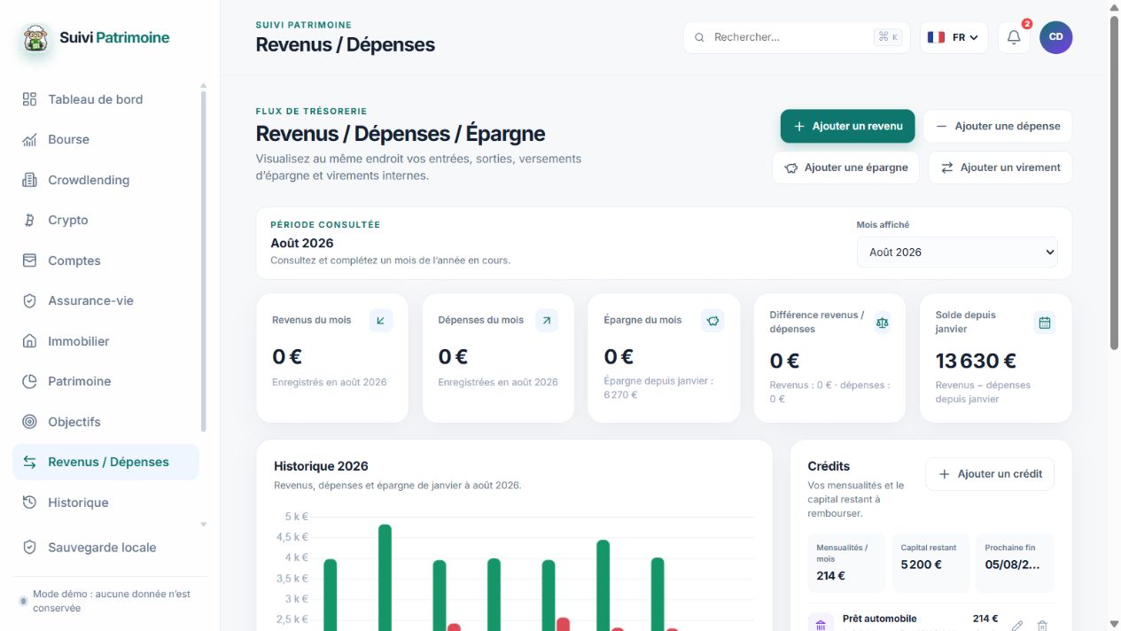1121x631 pixels.
Task: Edit the Prêt automobile credit
Action: click(x=1017, y=626)
